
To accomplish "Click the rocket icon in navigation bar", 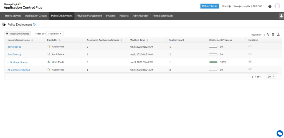I will click(281, 16).
